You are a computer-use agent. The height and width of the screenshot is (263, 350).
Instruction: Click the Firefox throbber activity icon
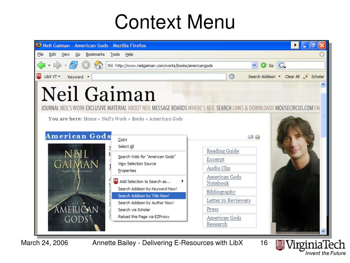pyautogui.click(x=322, y=54)
